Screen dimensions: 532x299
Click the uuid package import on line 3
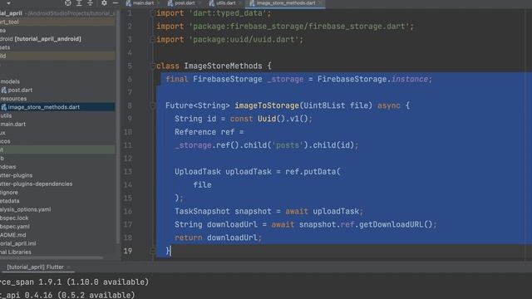pos(229,40)
